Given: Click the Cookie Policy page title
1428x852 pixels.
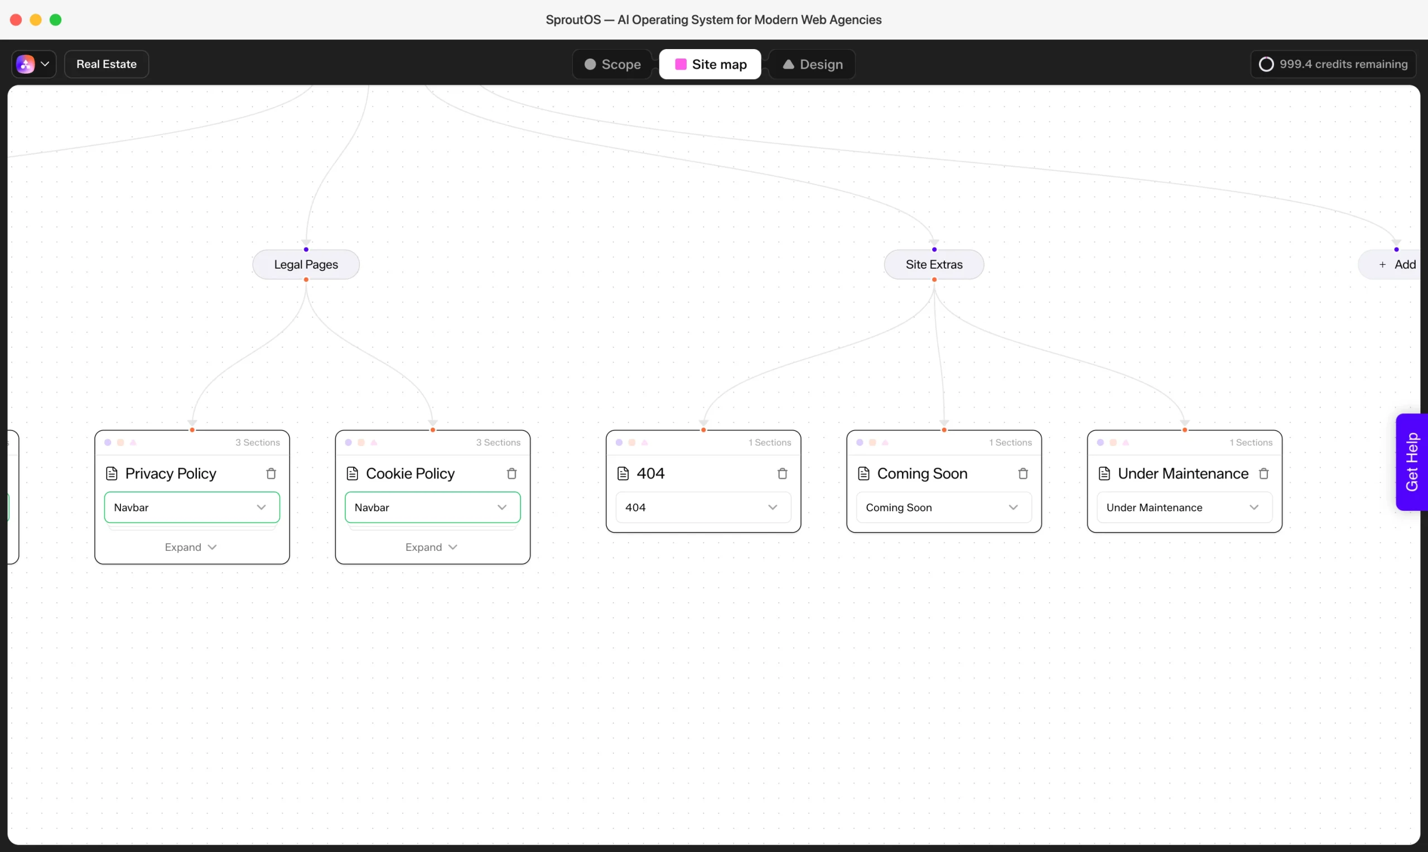Looking at the screenshot, I should [410, 473].
